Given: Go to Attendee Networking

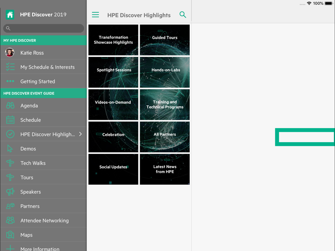Looking at the screenshot, I should [x=44, y=220].
